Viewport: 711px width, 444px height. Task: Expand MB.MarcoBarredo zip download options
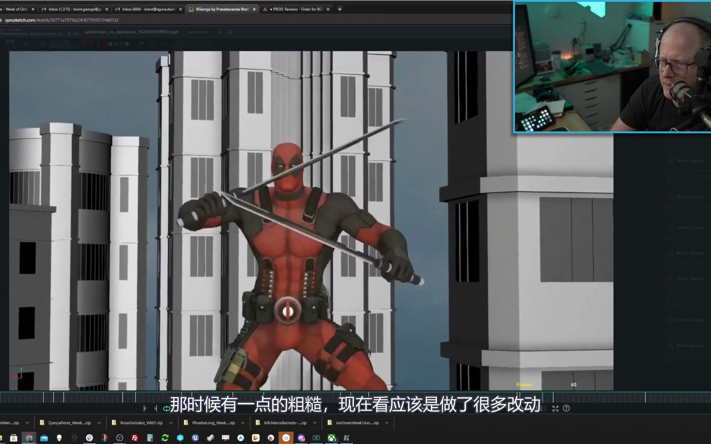click(x=315, y=423)
